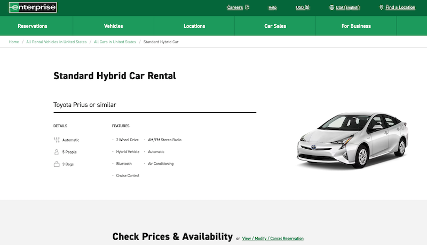Open All Cars in United States breadcrumb

(x=115, y=42)
